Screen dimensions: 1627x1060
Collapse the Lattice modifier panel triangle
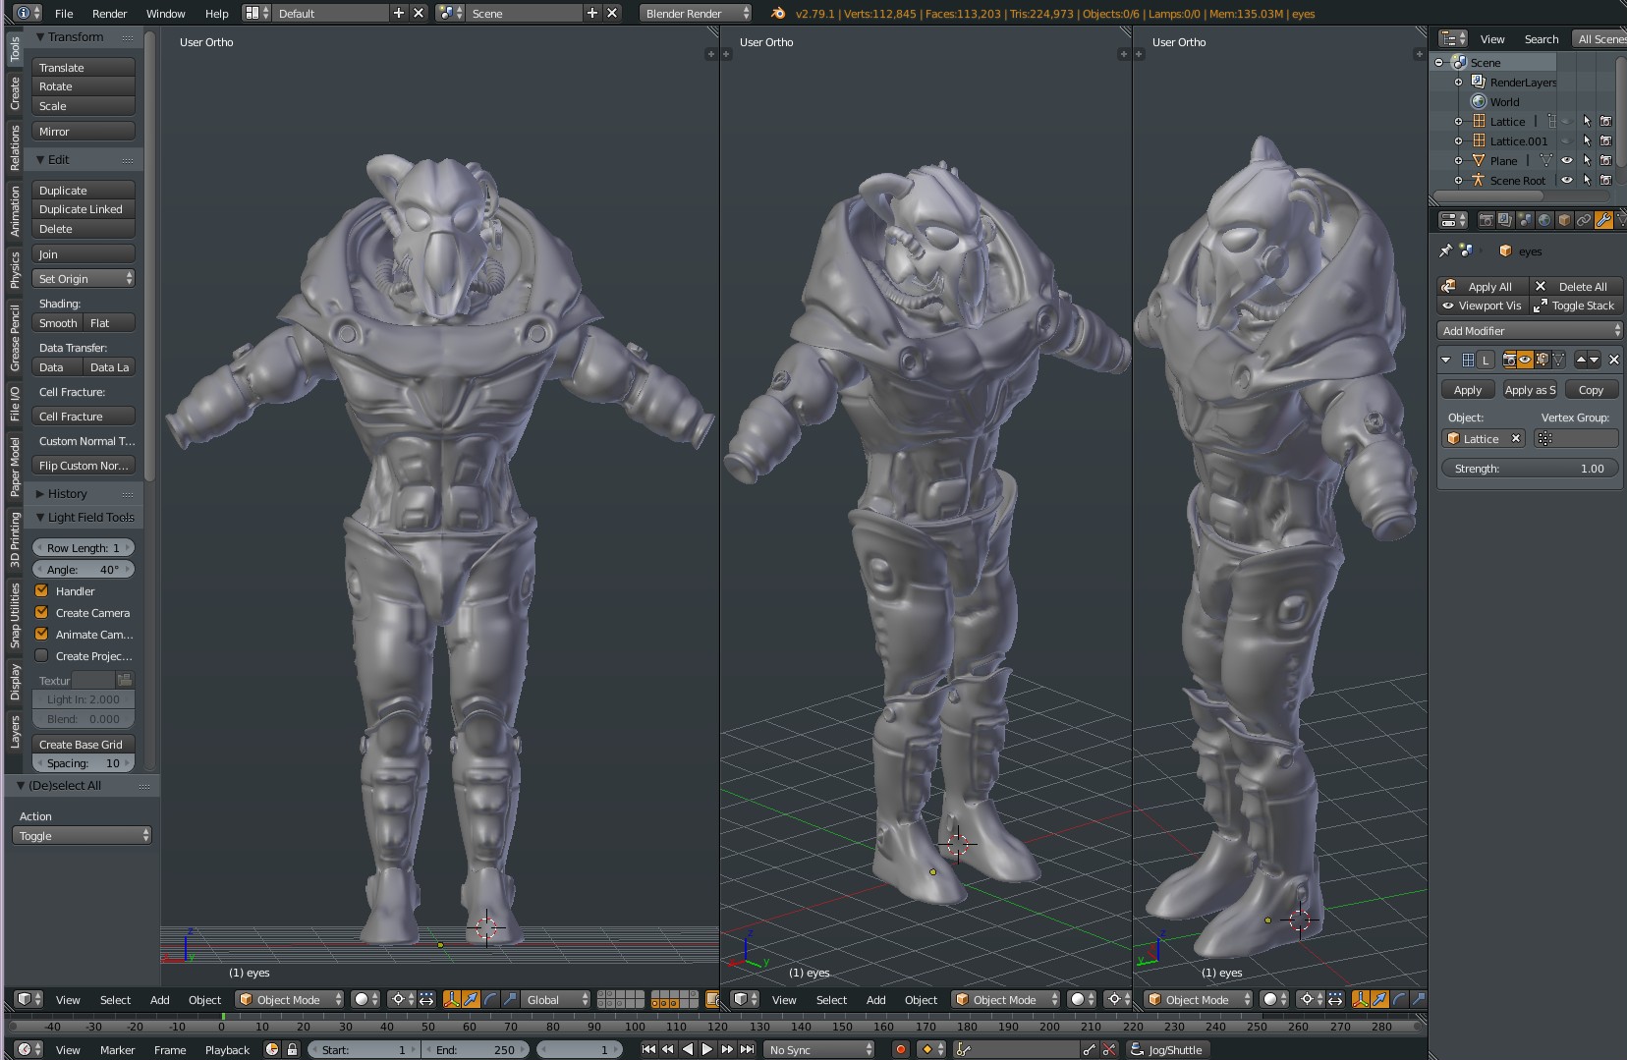point(1446,360)
